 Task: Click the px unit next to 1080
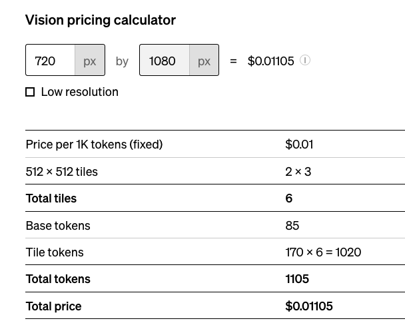204,60
